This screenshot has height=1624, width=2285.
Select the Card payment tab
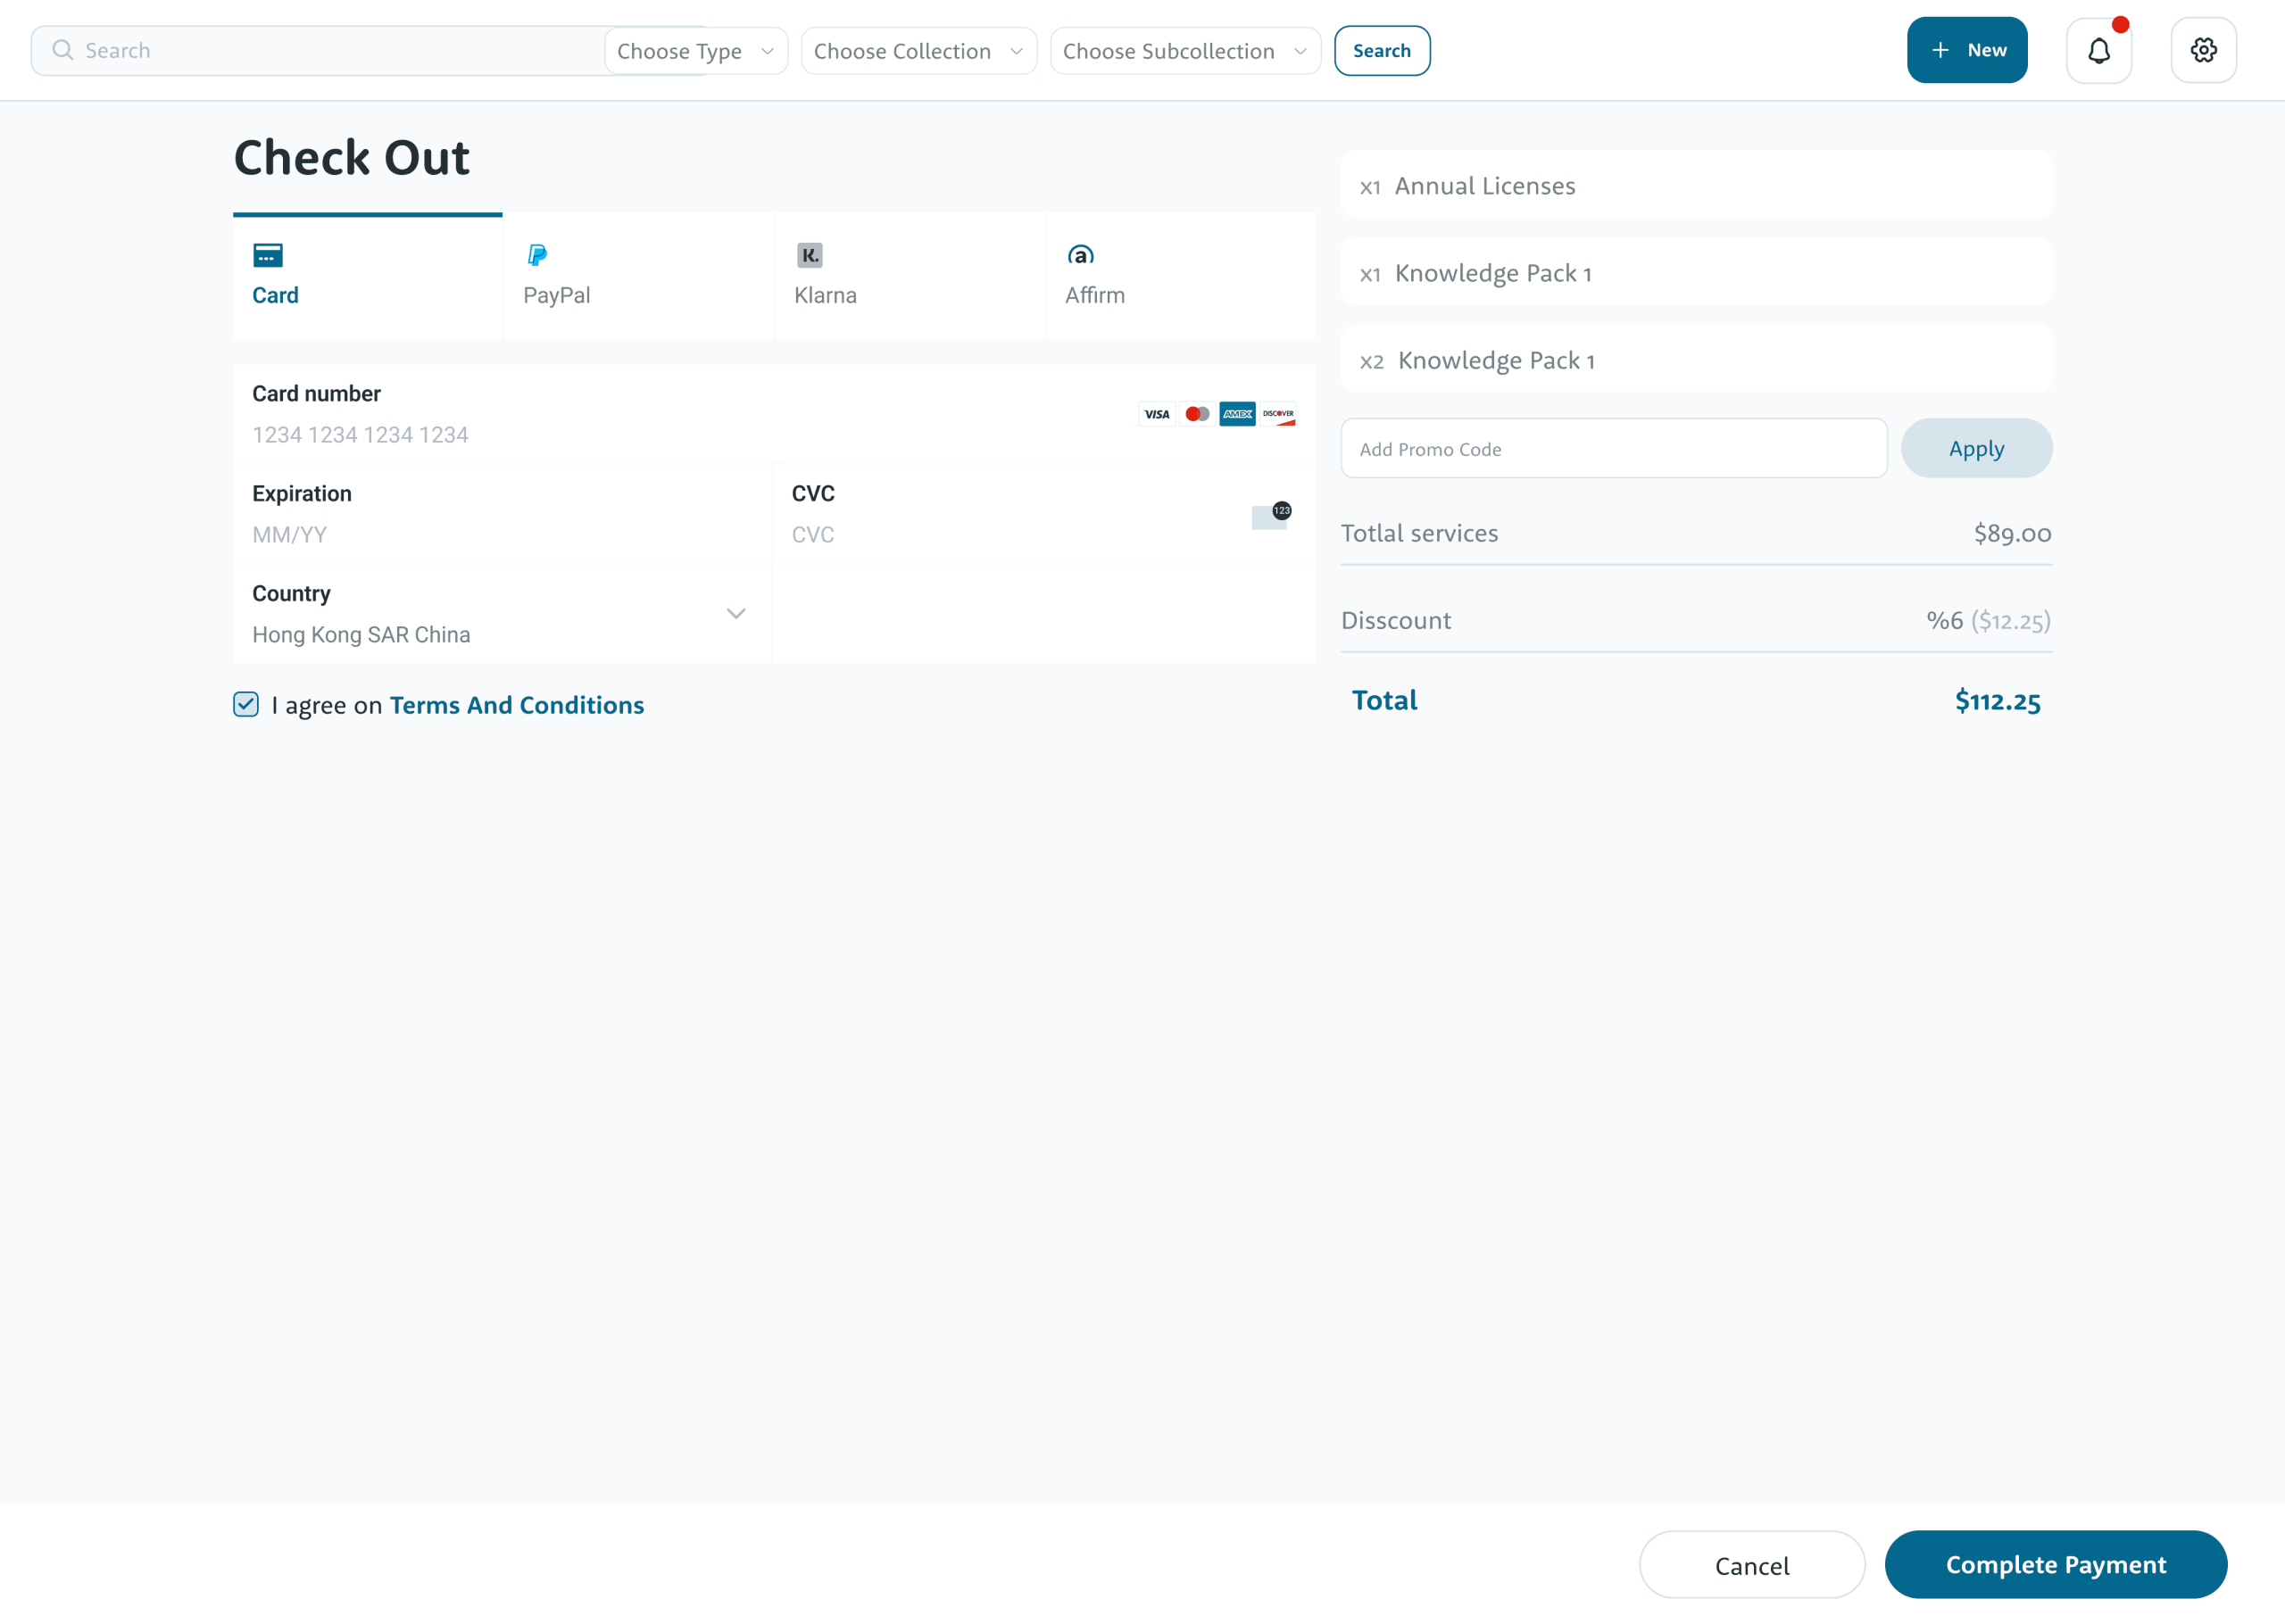(367, 276)
